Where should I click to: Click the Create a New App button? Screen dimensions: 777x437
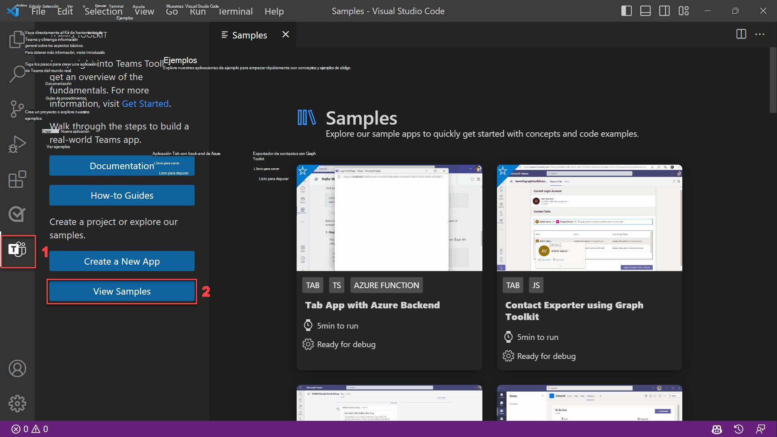coord(122,261)
